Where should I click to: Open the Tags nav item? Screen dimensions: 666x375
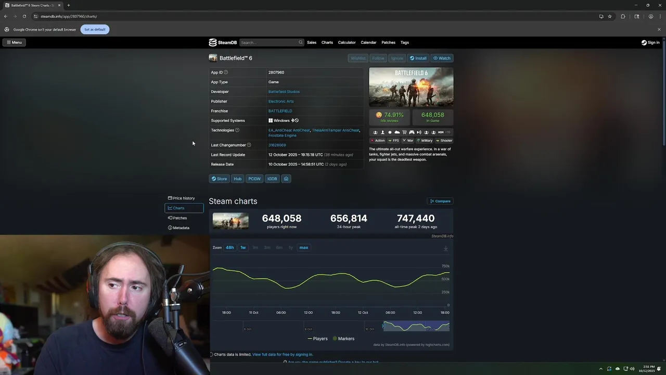(x=405, y=43)
